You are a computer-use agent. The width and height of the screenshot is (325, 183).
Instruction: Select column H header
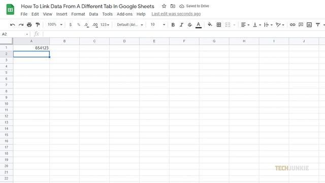click(244, 41)
